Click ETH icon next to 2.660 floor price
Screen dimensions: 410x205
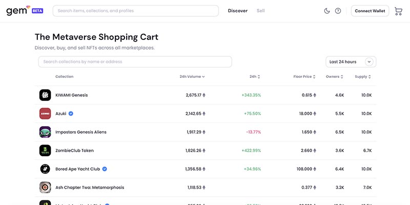click(x=315, y=151)
